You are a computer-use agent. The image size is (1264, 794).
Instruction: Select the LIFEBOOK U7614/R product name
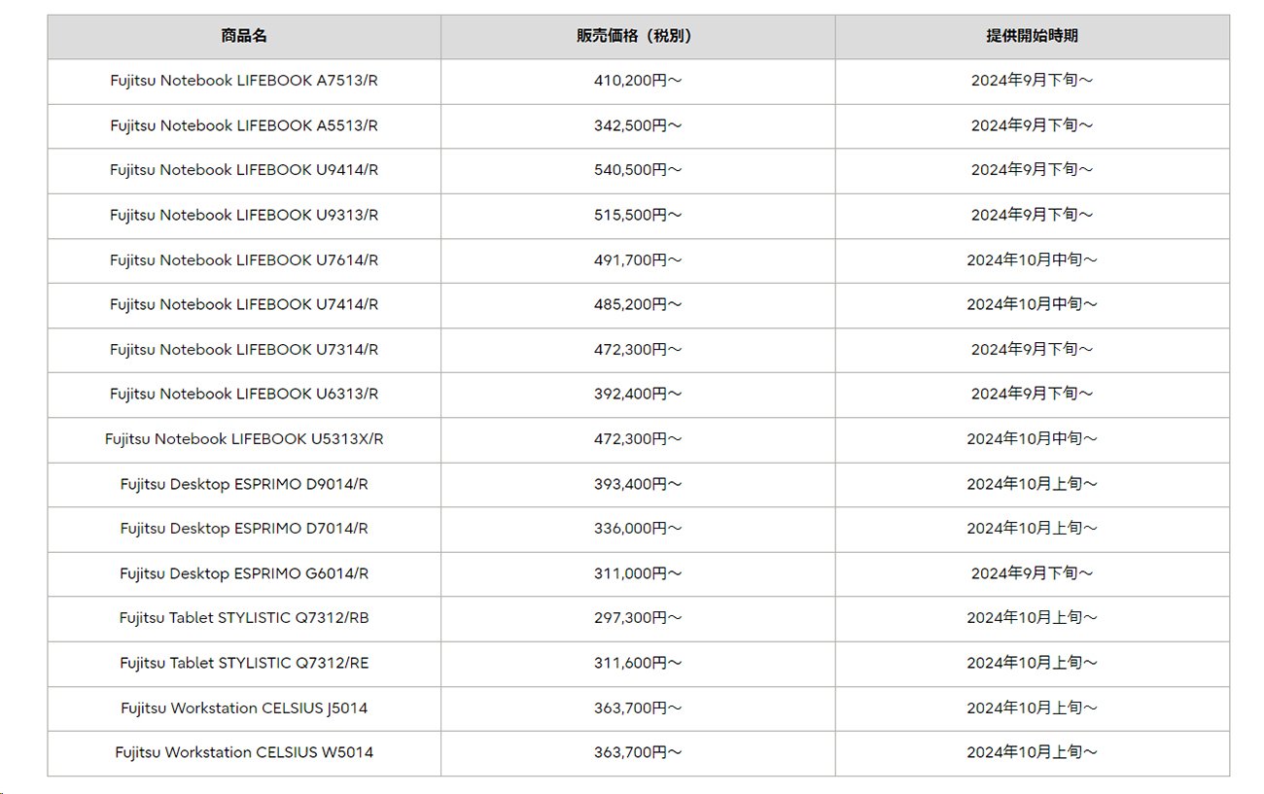(x=244, y=259)
